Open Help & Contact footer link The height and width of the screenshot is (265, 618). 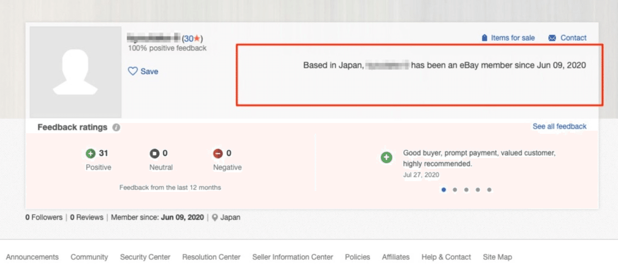click(446, 257)
